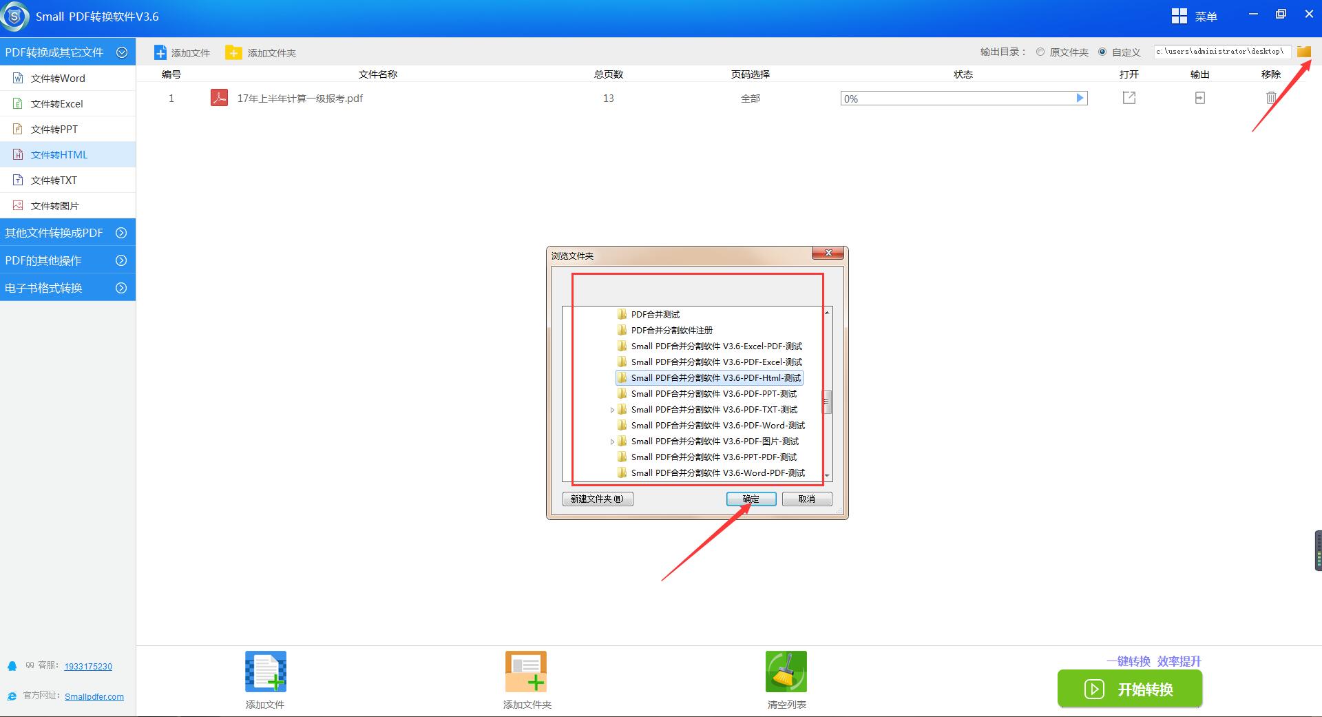Click the broom 清空列表 icon

(786, 672)
